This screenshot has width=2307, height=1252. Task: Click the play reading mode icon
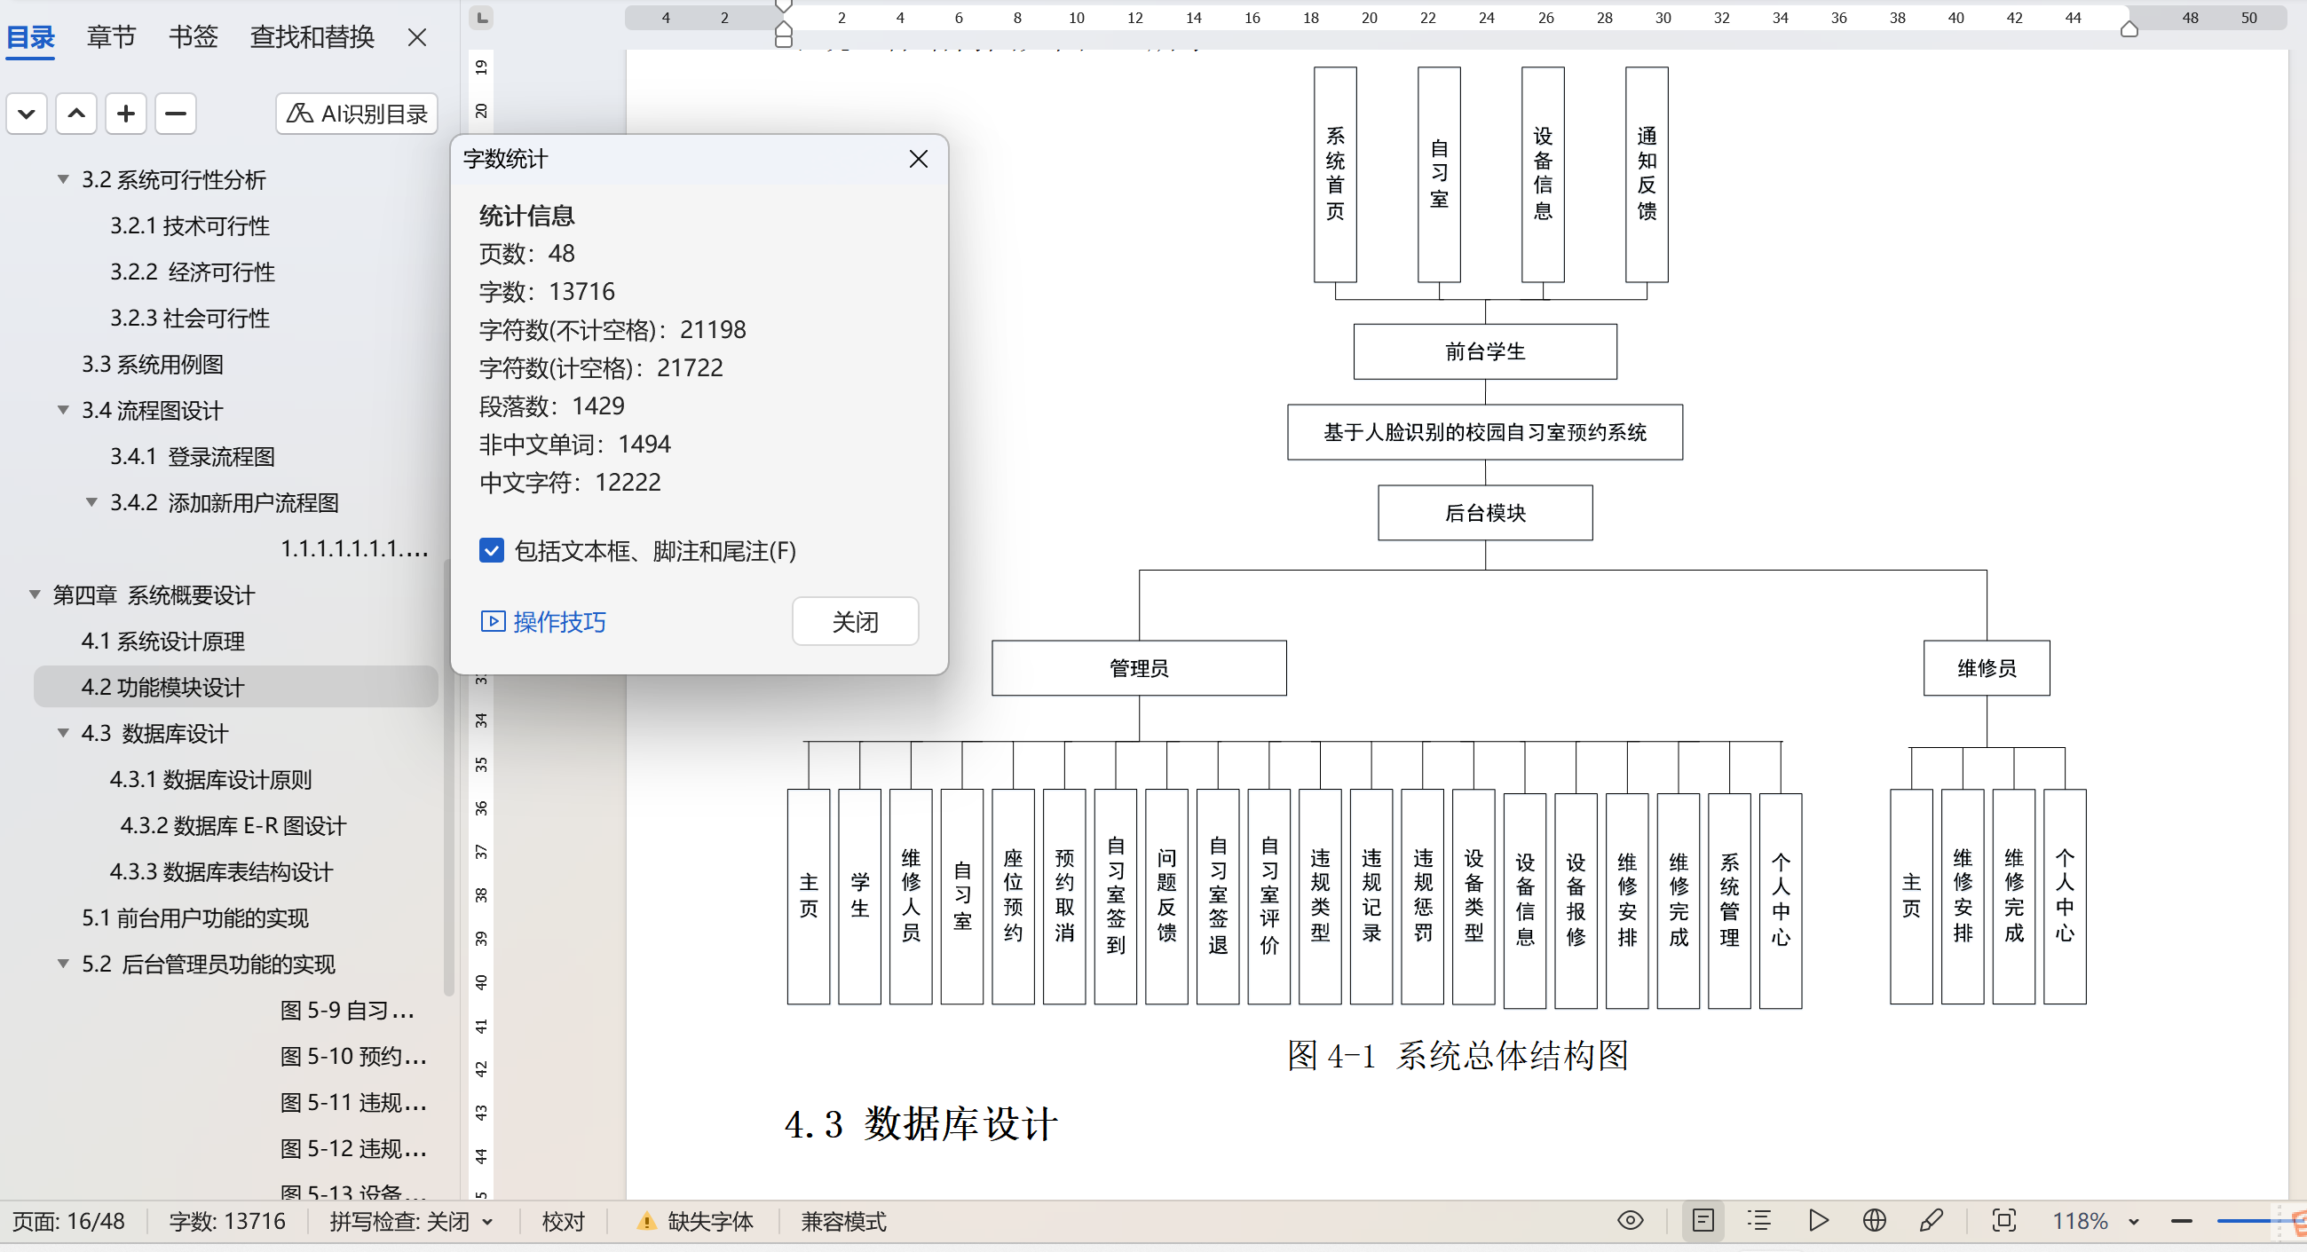[x=1818, y=1221]
